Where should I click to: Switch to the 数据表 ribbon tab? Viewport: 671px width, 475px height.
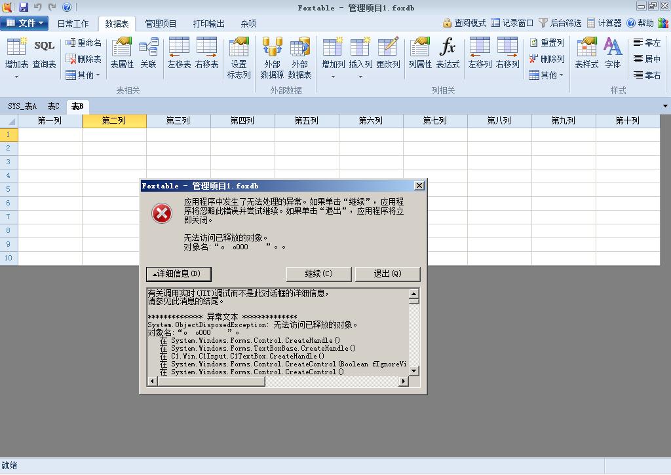[x=117, y=24]
